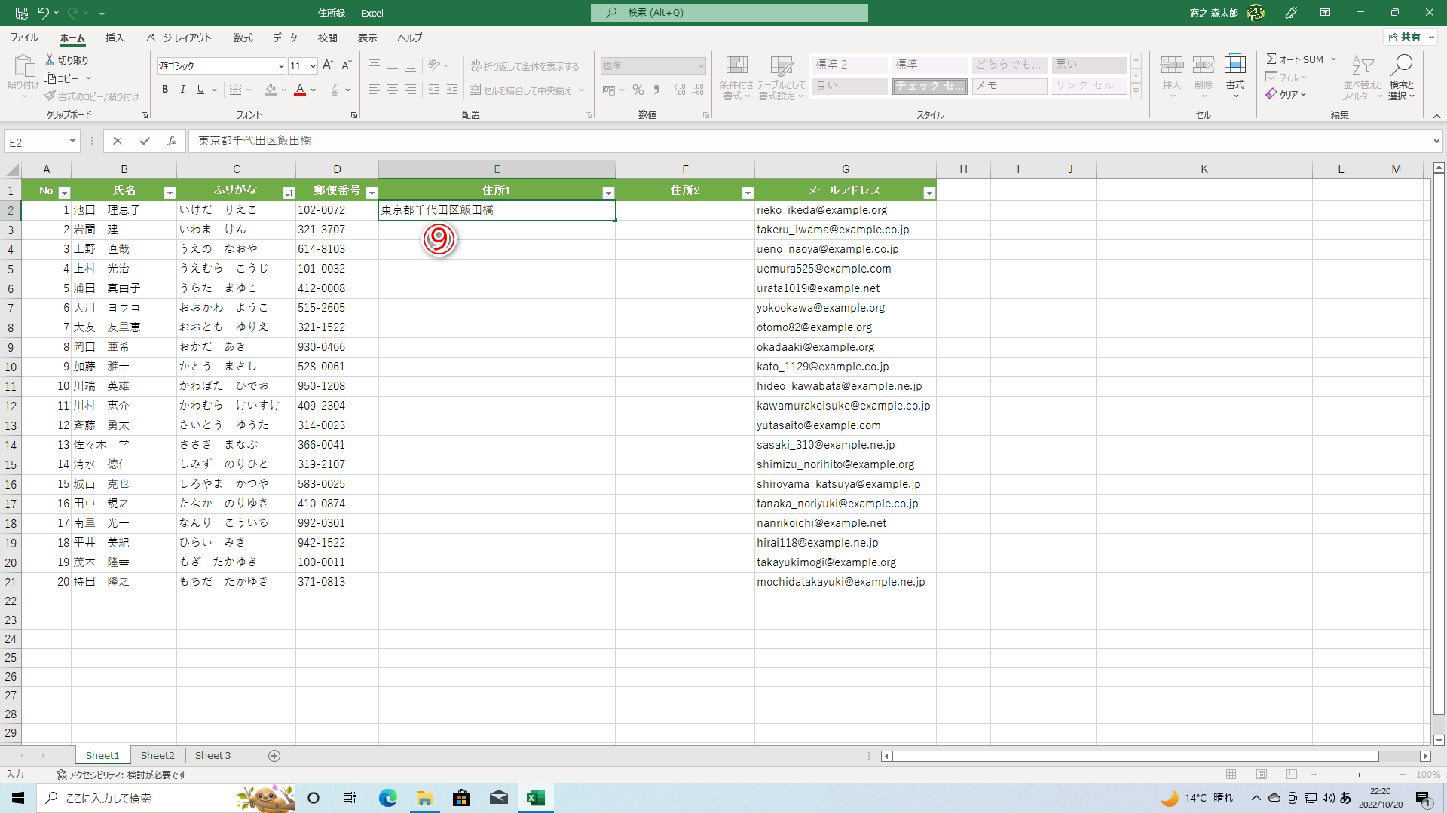The width and height of the screenshot is (1447, 813).
Task: Open the メールアドレス column filter dropdown
Action: pos(928,193)
